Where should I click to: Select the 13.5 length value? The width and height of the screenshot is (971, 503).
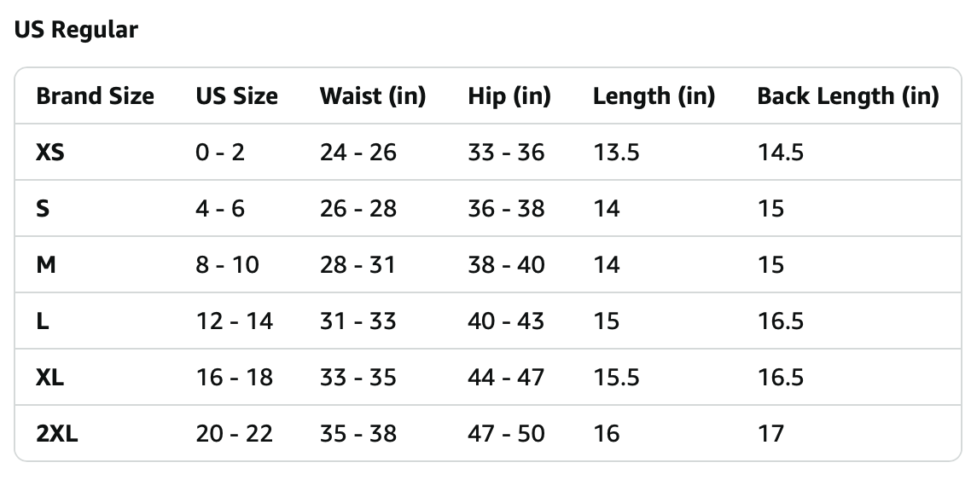click(616, 153)
